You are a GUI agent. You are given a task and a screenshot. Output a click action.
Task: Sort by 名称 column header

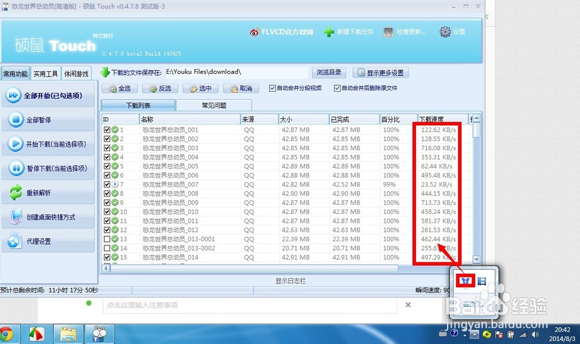click(190, 119)
